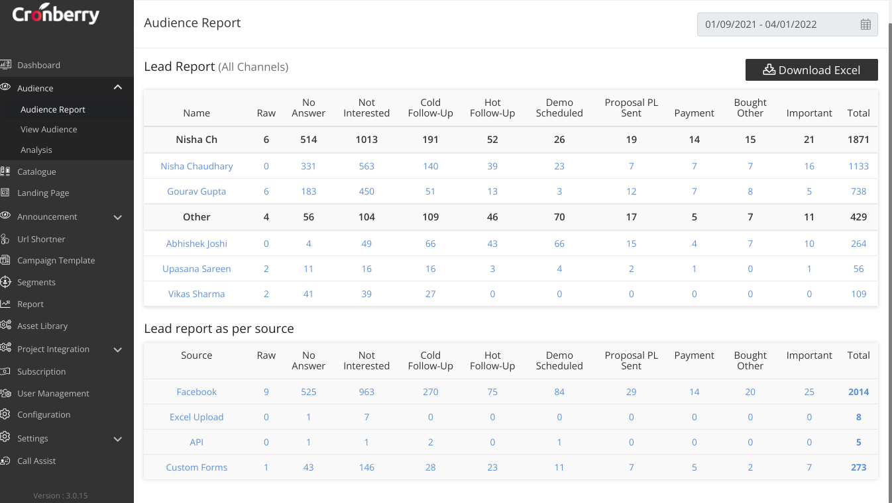Collapse the Audience menu chevron
The width and height of the screenshot is (892, 503).
[x=118, y=87]
